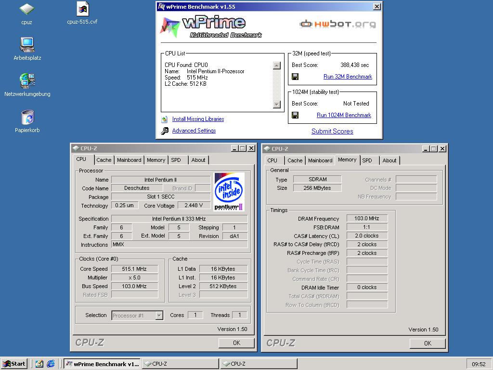This screenshot has height=370, width=493.
Task: Click the Core Speed value 515.1 MHz
Action: pyautogui.click(x=134, y=269)
